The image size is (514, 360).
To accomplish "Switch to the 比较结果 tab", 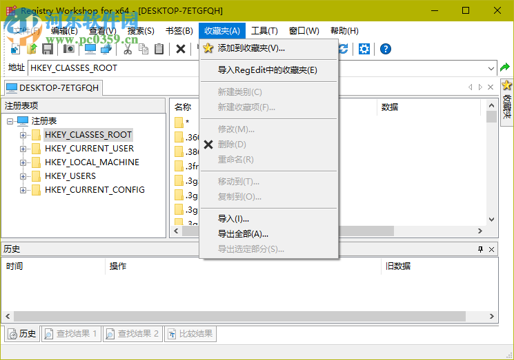I will pos(190,334).
